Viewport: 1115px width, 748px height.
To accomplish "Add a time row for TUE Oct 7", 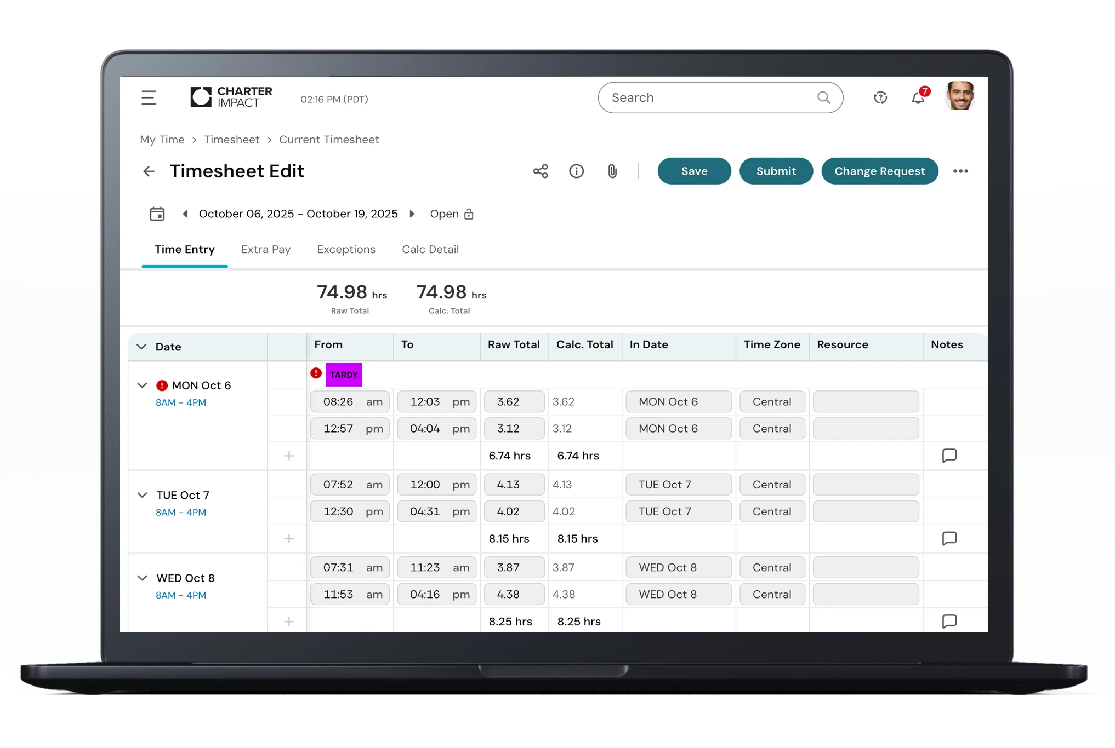I will click(289, 539).
